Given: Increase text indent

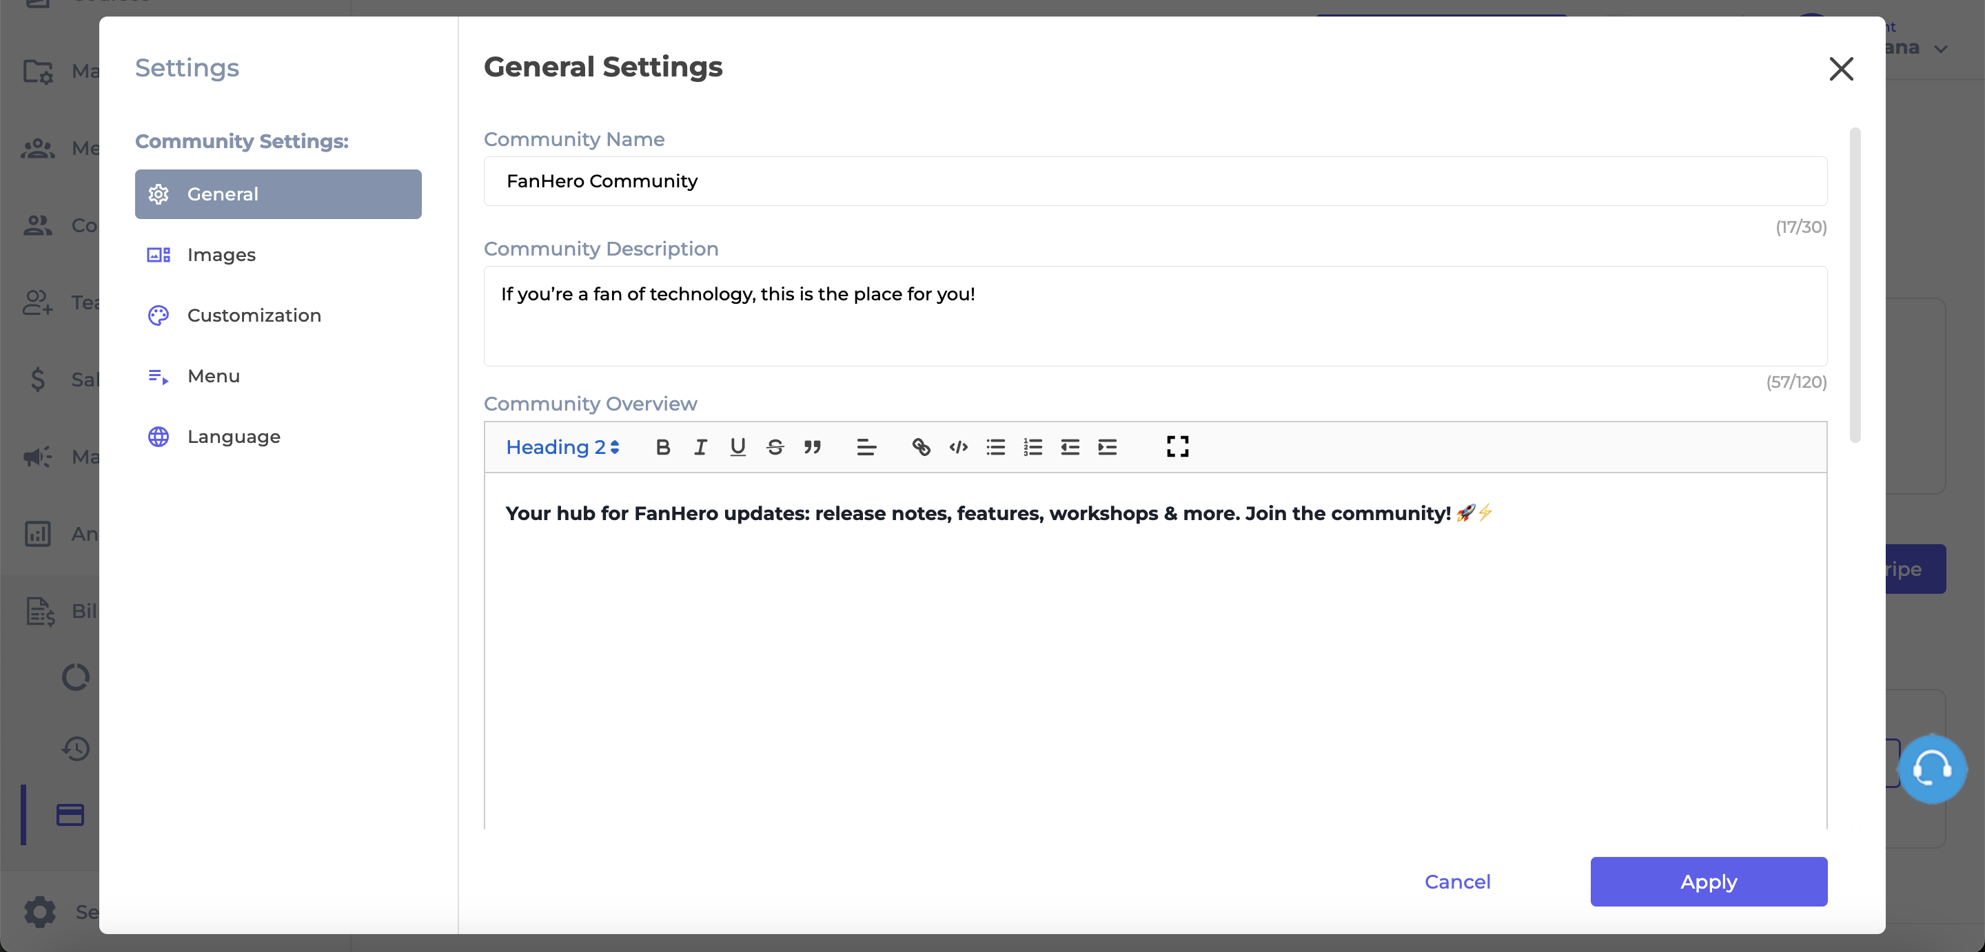Looking at the screenshot, I should click(x=1108, y=447).
